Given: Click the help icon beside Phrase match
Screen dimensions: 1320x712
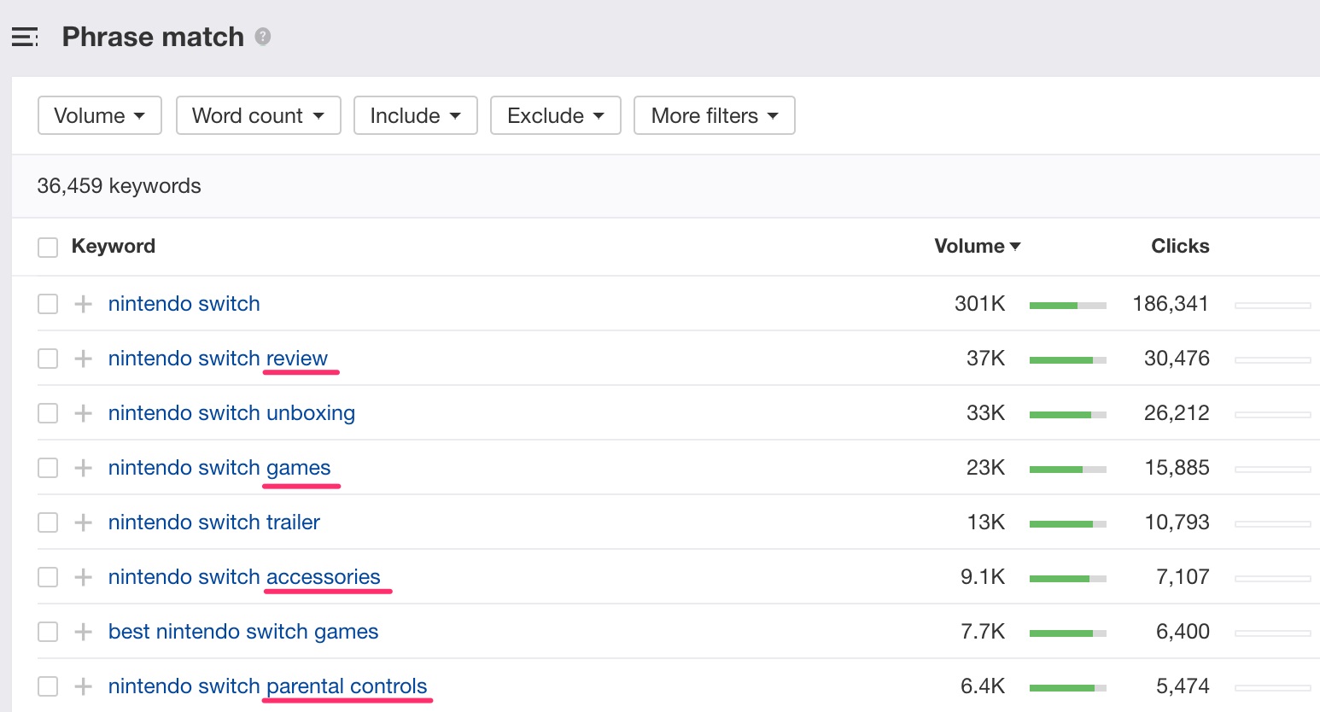Looking at the screenshot, I should coord(262,36).
